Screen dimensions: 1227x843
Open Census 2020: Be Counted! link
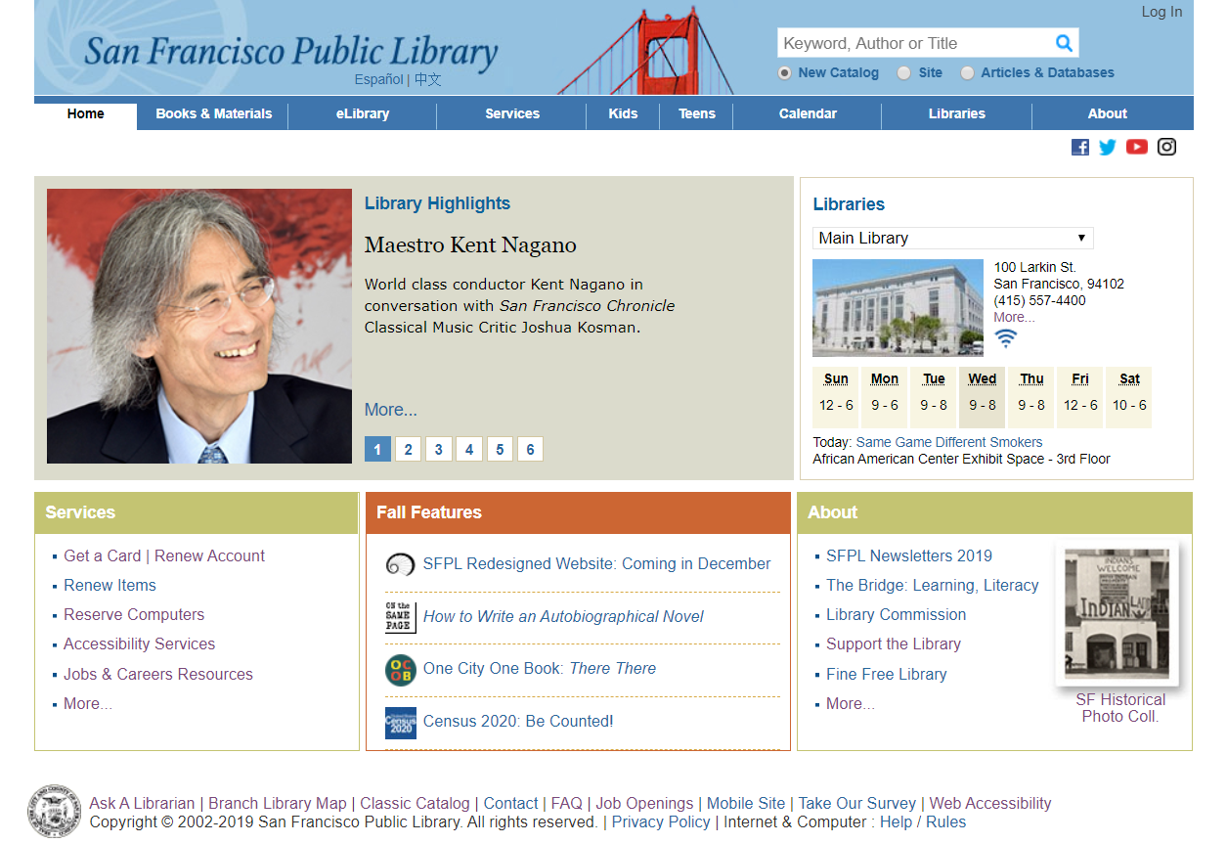point(518,721)
